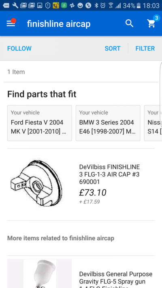The width and height of the screenshot is (162, 288).
Task: Select the partially visible Nissan vehicle card
Action: pyautogui.click(x=153, y=123)
